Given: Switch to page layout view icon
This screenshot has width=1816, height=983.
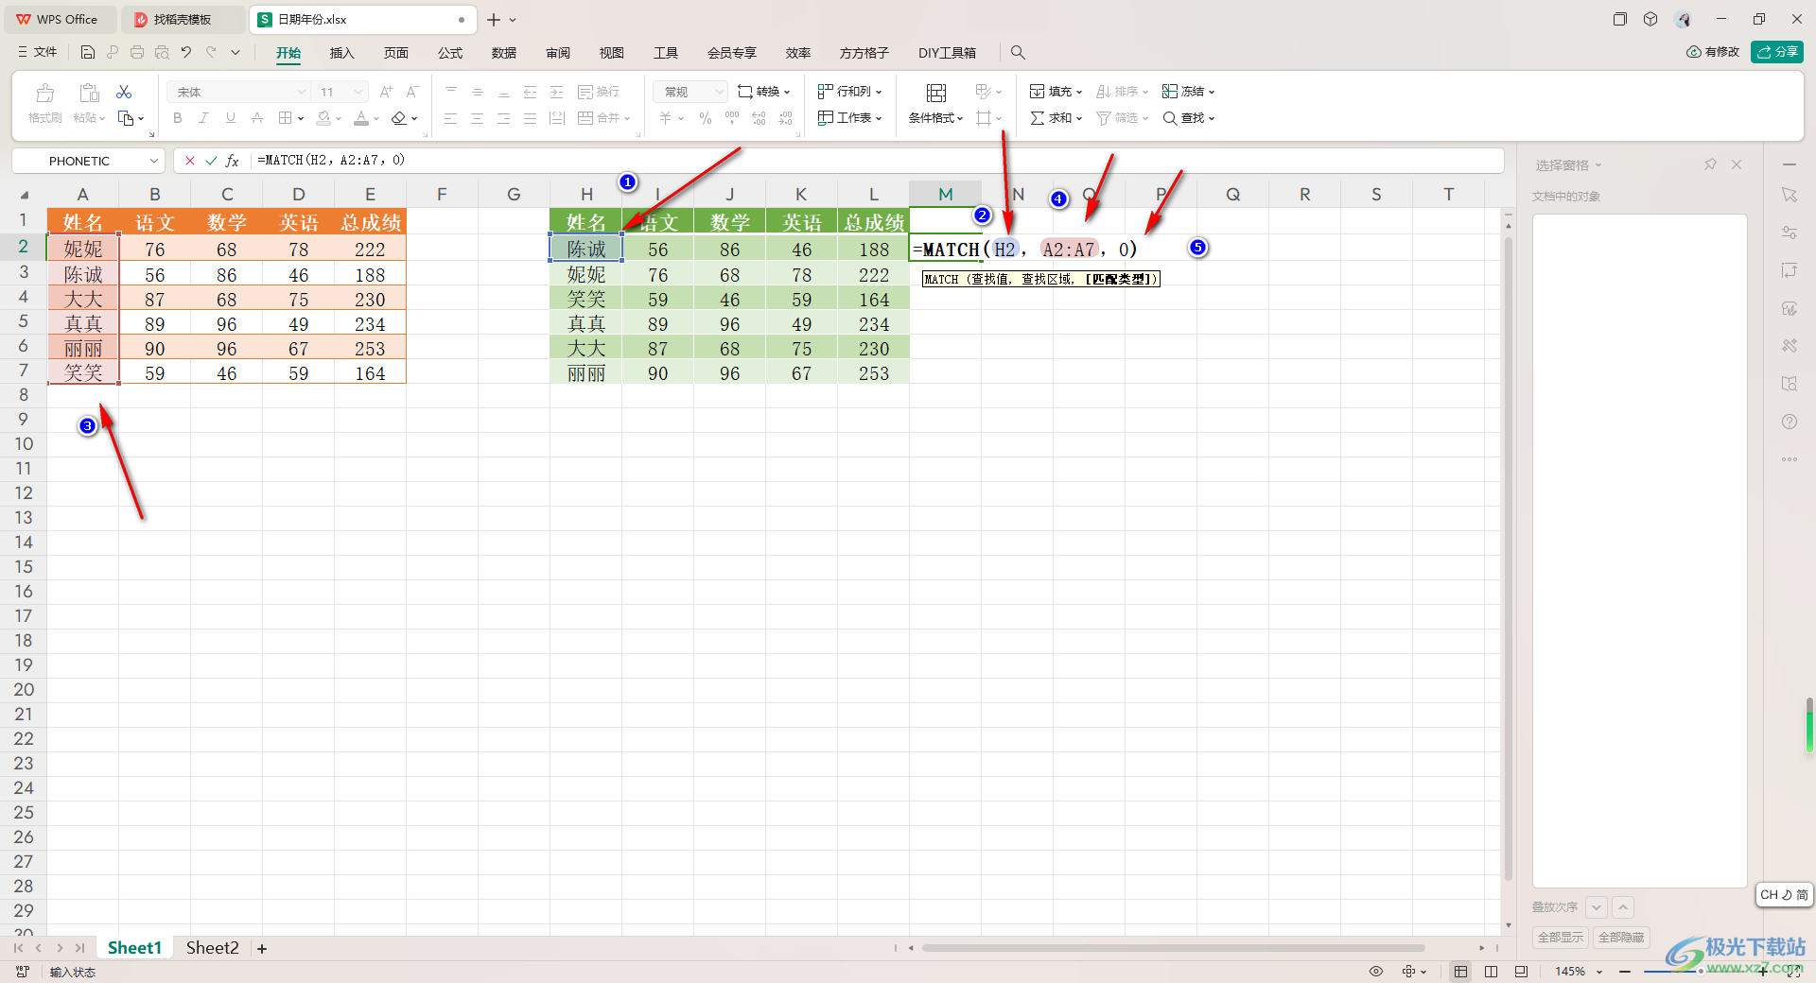Looking at the screenshot, I should click(x=1491, y=971).
